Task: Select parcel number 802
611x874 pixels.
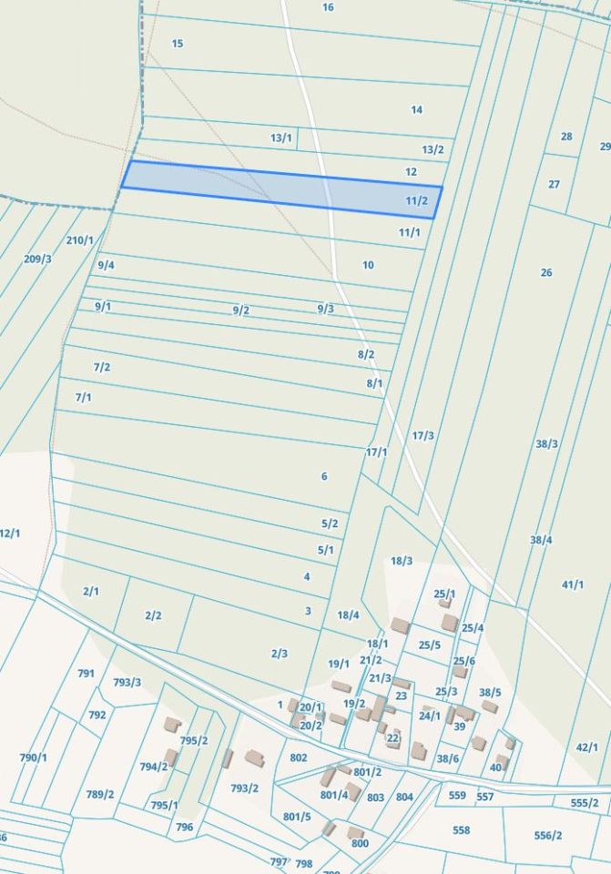Action: (299, 757)
